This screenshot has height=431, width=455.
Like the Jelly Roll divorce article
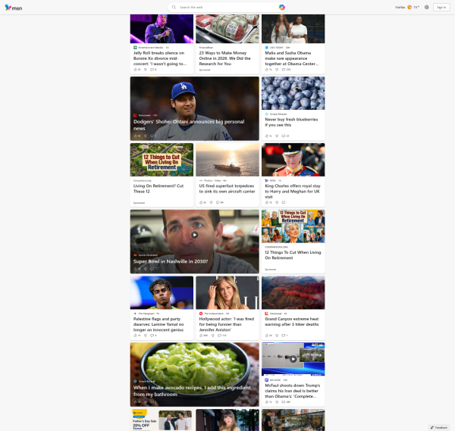click(136, 70)
